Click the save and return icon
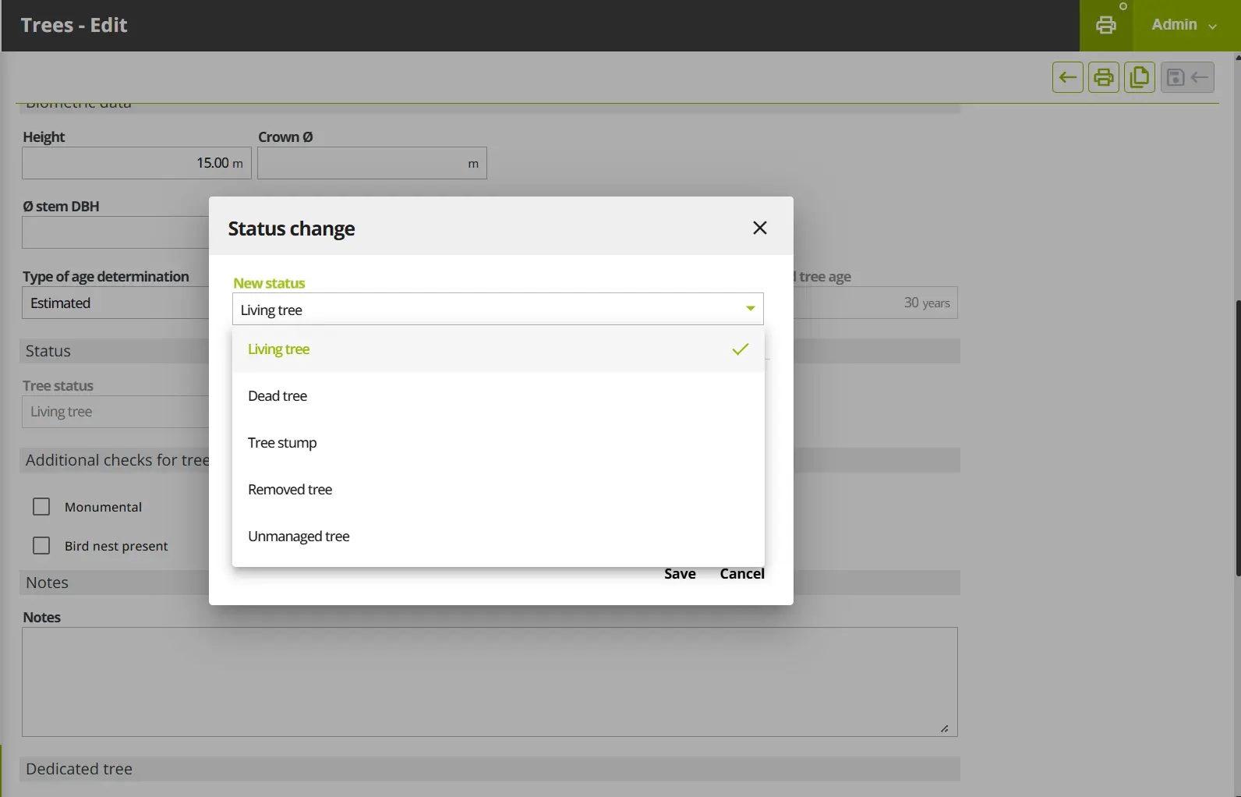Viewport: 1241px width, 797px height. [x=1187, y=77]
